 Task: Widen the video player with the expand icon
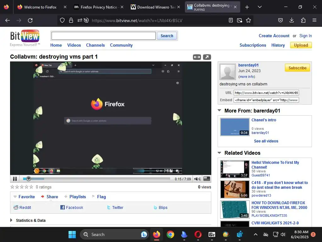[x=197, y=57]
